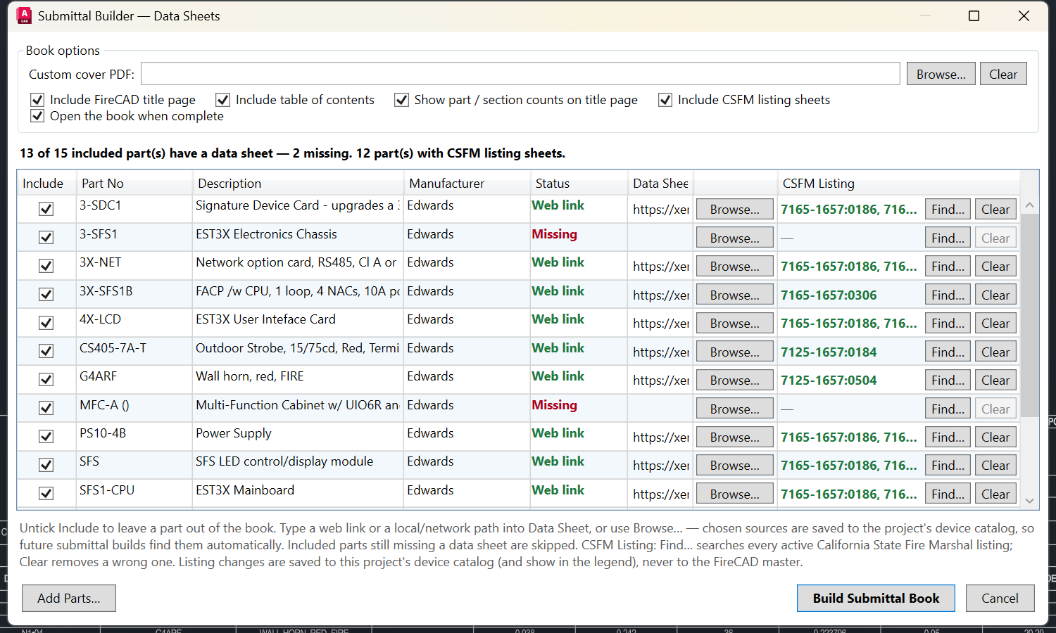Select description 'SFS LED control/display module'
Viewport: 1056px width, 633px height.
tap(284, 461)
